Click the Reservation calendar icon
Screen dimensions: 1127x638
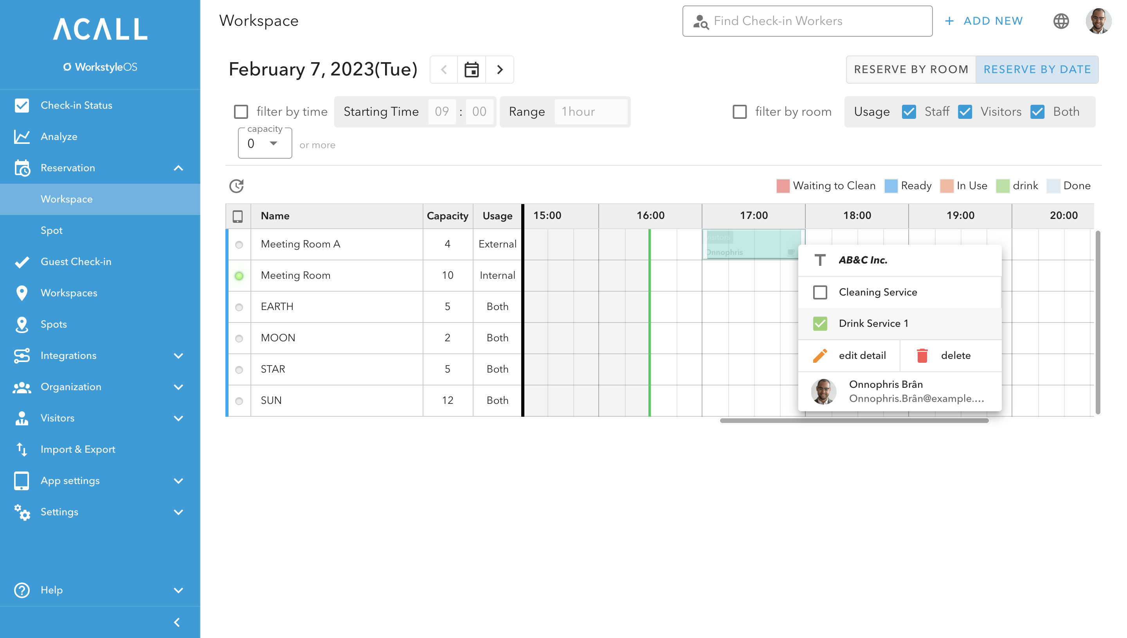click(x=22, y=168)
